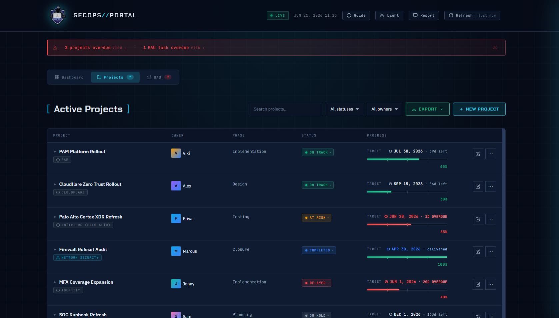
Task: Expand the Firewall Ruleset Audit row
Action: (x=55, y=250)
